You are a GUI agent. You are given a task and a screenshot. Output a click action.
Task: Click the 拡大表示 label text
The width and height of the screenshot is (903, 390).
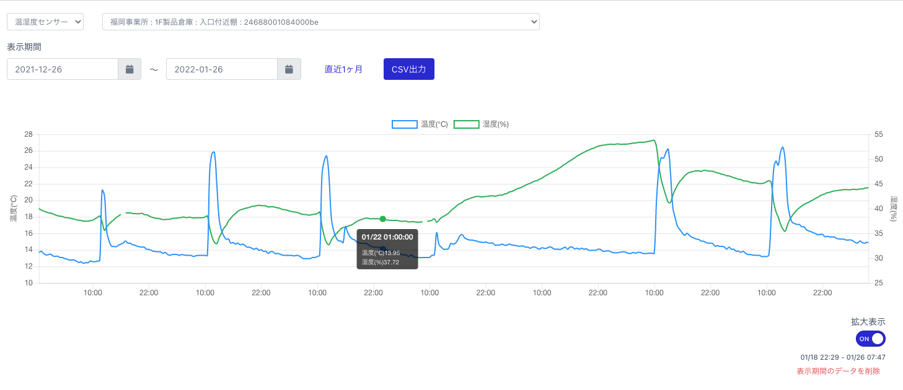click(x=868, y=322)
